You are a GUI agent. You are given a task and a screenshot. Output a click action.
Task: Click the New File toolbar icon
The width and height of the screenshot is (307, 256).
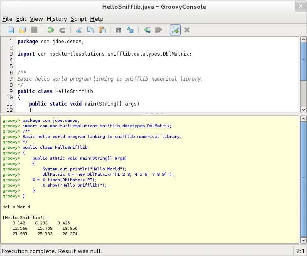pyautogui.click(x=11, y=30)
